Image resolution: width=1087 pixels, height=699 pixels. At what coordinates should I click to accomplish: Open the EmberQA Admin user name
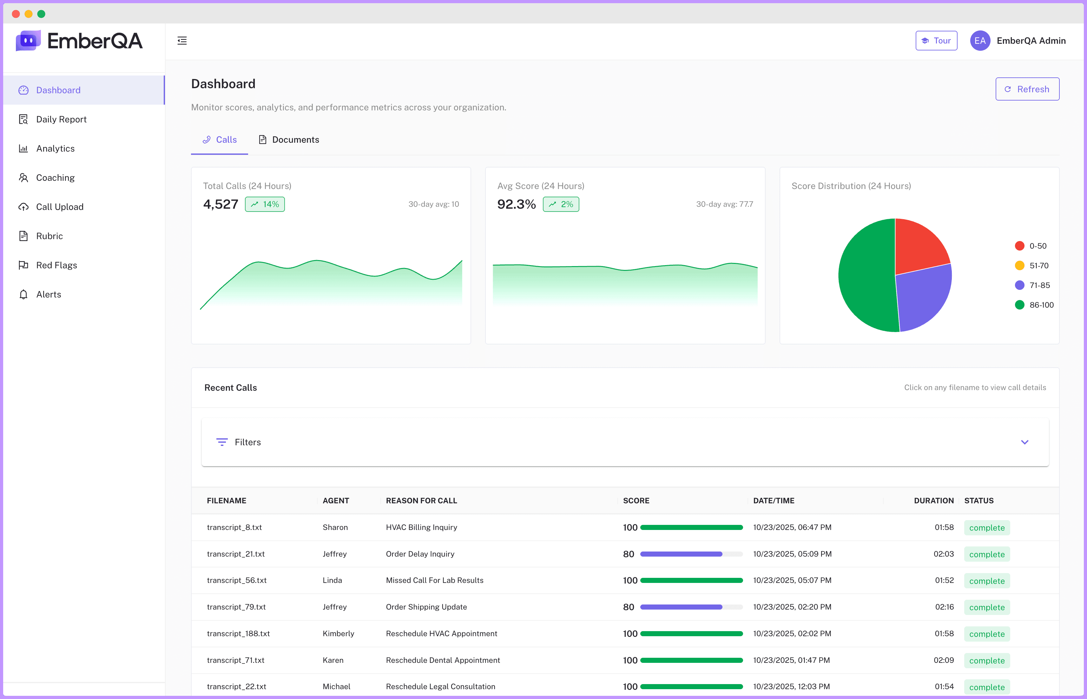[x=1031, y=41]
